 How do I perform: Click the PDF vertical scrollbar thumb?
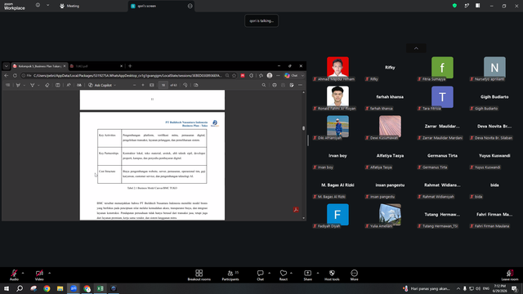click(x=303, y=128)
